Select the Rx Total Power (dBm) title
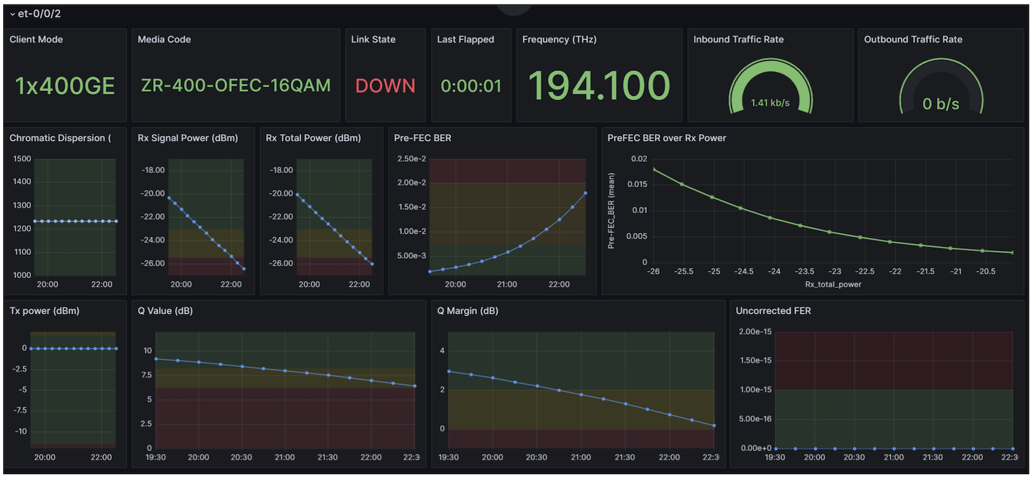This screenshot has height=480, width=1034. click(313, 138)
